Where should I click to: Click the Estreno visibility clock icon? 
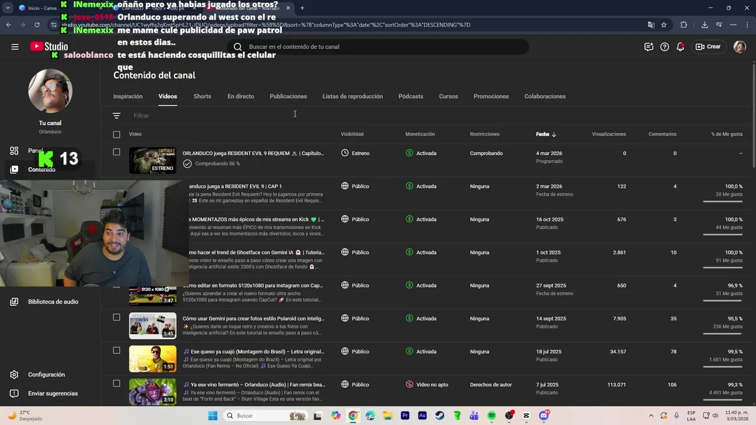point(345,153)
